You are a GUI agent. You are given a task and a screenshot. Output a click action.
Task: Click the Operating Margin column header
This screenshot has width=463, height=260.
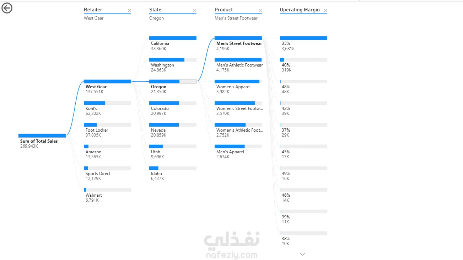pos(300,10)
